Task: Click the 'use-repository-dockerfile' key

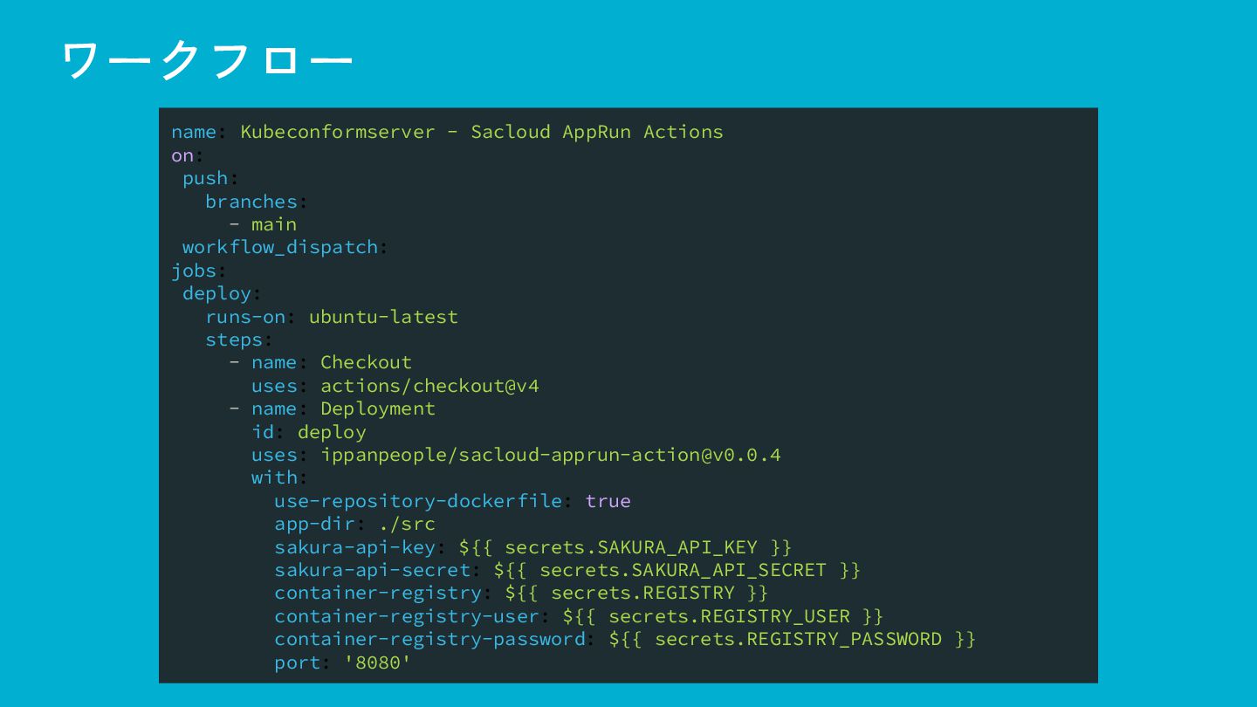Action: (x=418, y=501)
